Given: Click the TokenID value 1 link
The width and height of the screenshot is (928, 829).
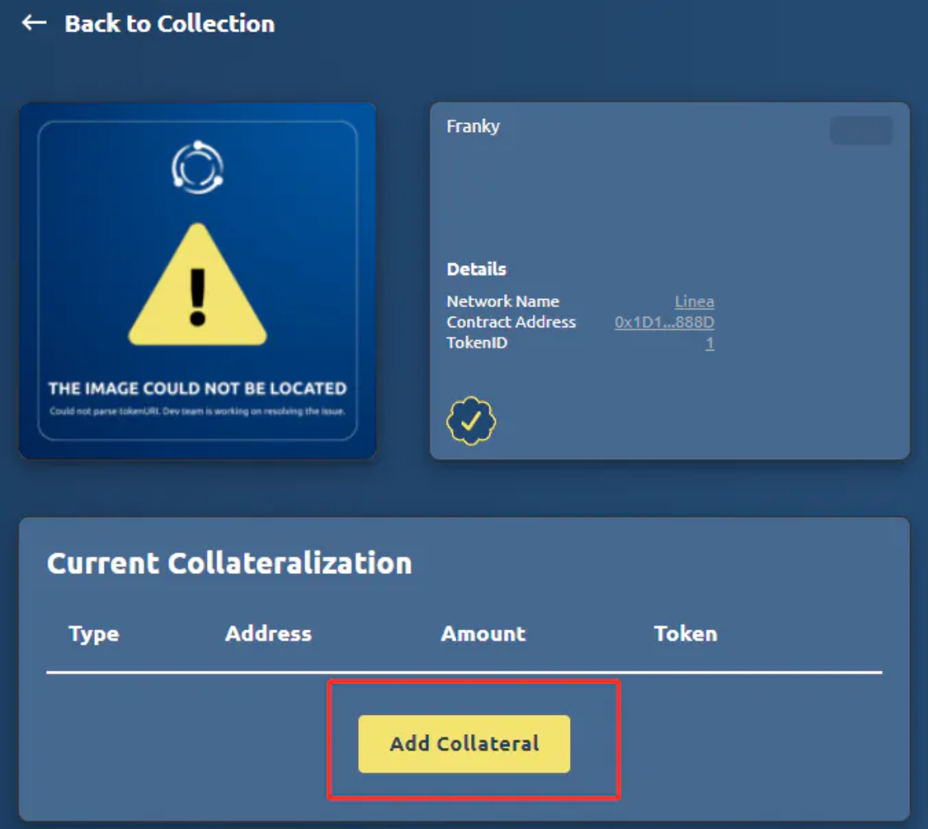Looking at the screenshot, I should [x=709, y=343].
